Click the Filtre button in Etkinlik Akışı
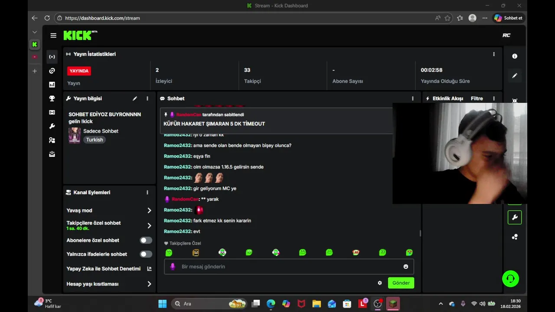555x312 pixels. coord(477,98)
